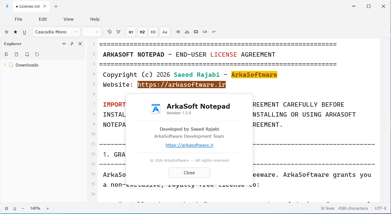Click the rectangle frame icon in toolbar
The height and width of the screenshot is (214, 391).
[196, 32]
